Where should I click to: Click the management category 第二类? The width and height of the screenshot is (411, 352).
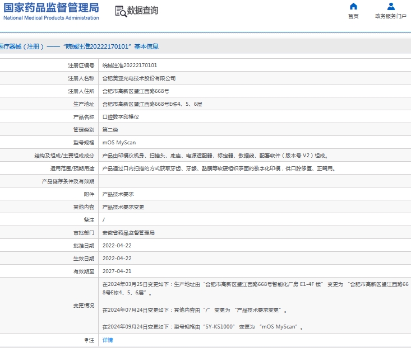coord(110,130)
